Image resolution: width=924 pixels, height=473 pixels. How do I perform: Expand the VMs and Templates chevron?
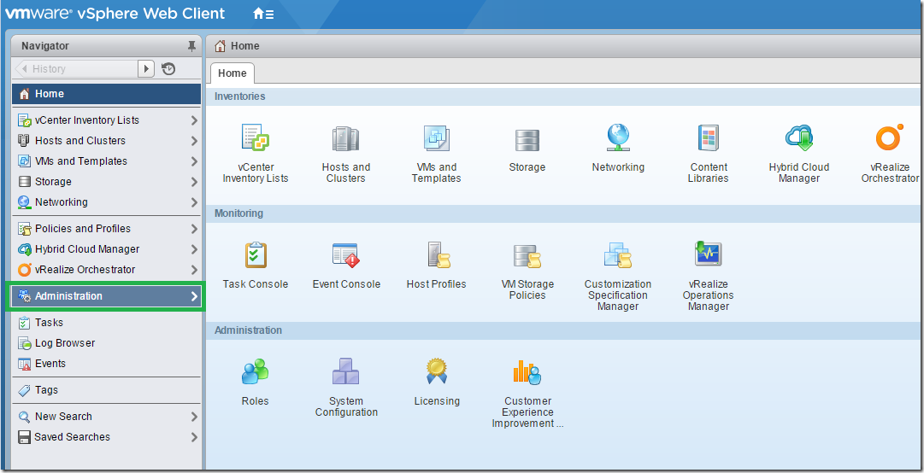click(194, 161)
